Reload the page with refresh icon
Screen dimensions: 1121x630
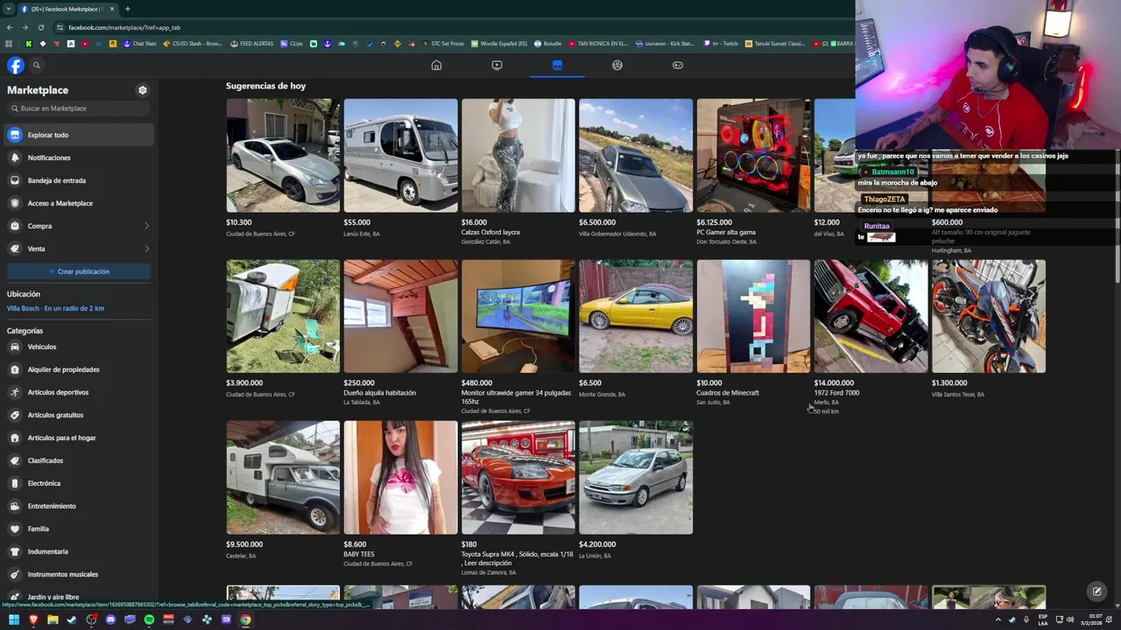click(40, 27)
